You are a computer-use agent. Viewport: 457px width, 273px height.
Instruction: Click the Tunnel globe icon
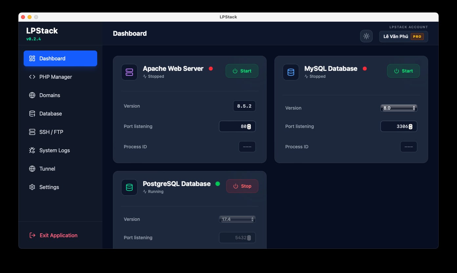click(x=32, y=169)
